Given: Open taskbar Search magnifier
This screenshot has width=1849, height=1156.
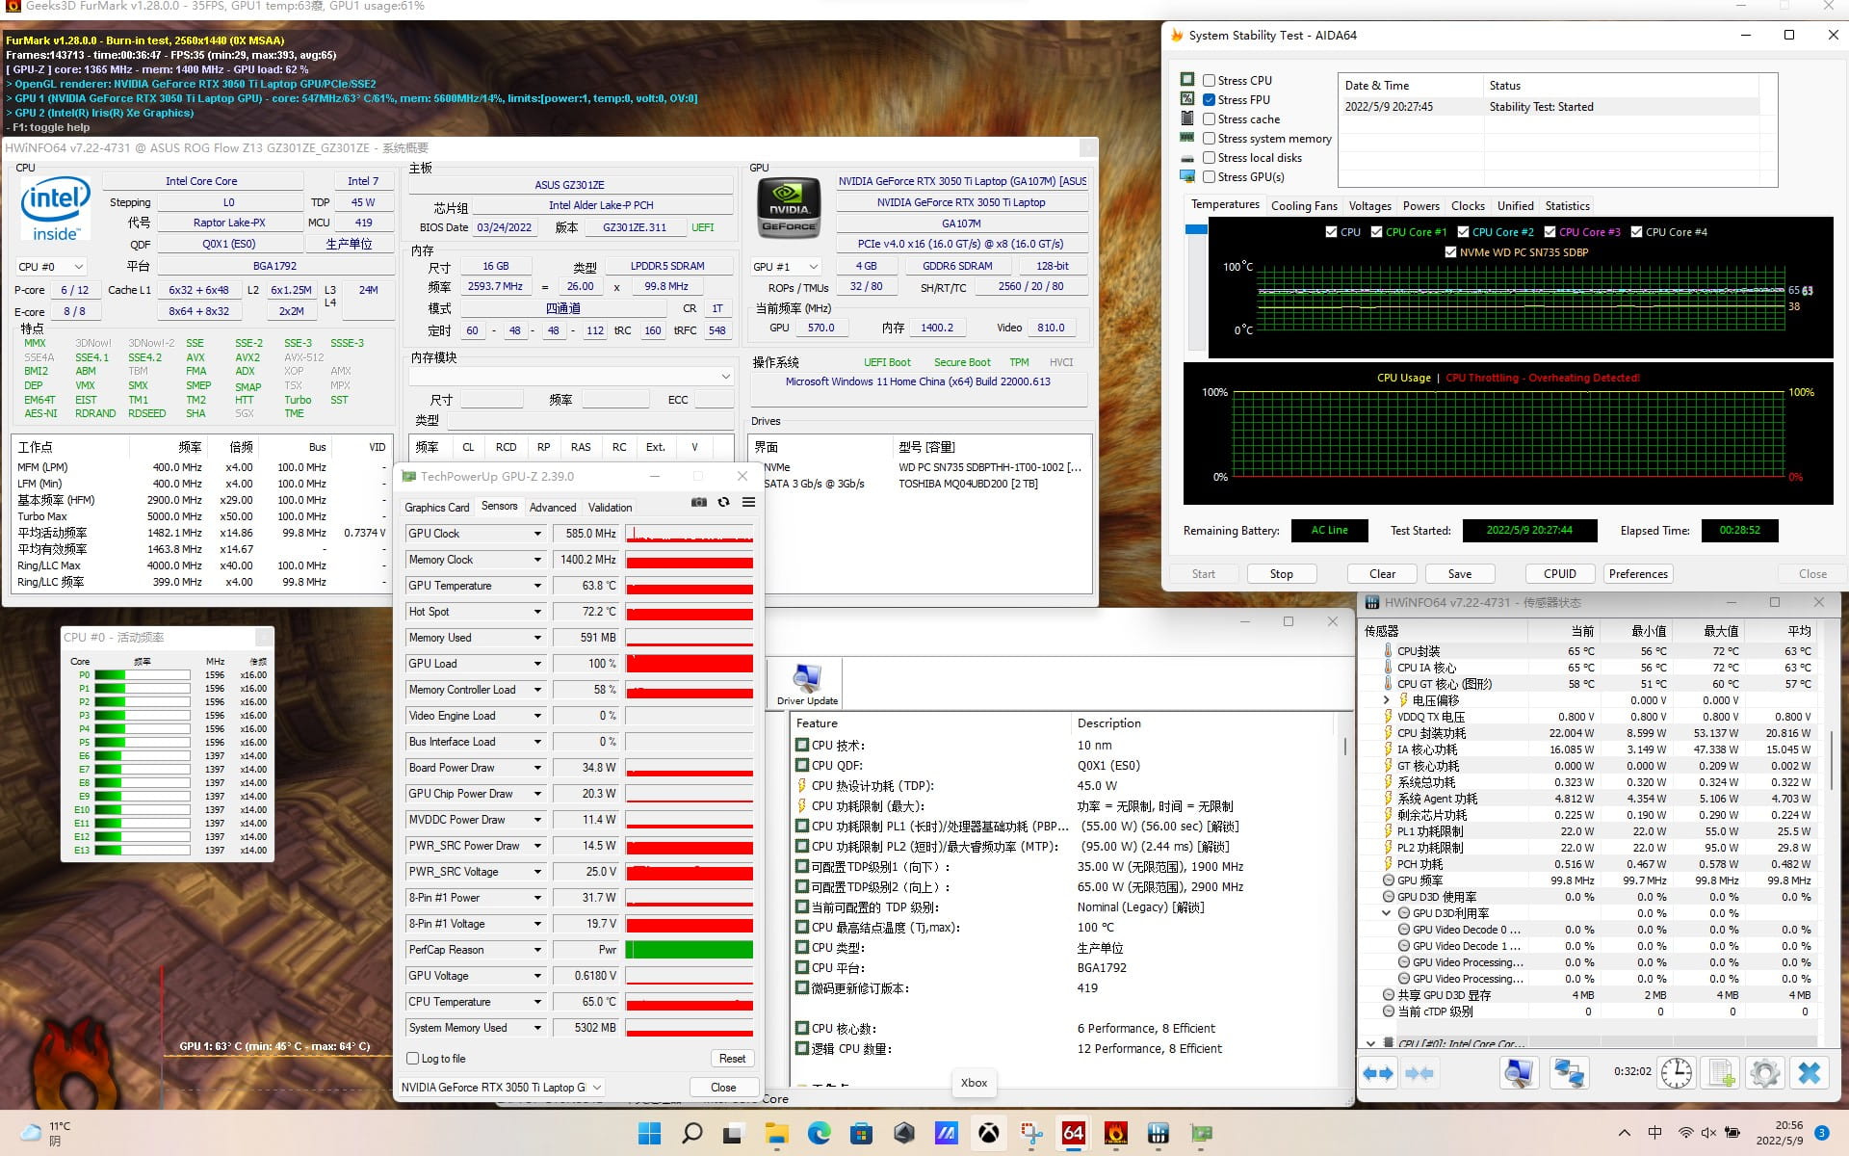Looking at the screenshot, I should point(691,1133).
